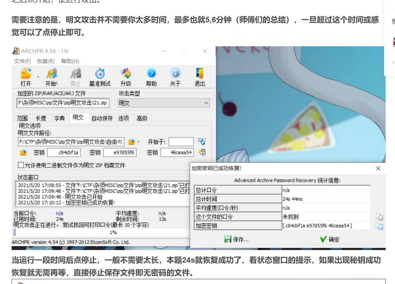This screenshot has width=395, height=284.
Task: Click the 1% progress bar
Action: coord(101,232)
